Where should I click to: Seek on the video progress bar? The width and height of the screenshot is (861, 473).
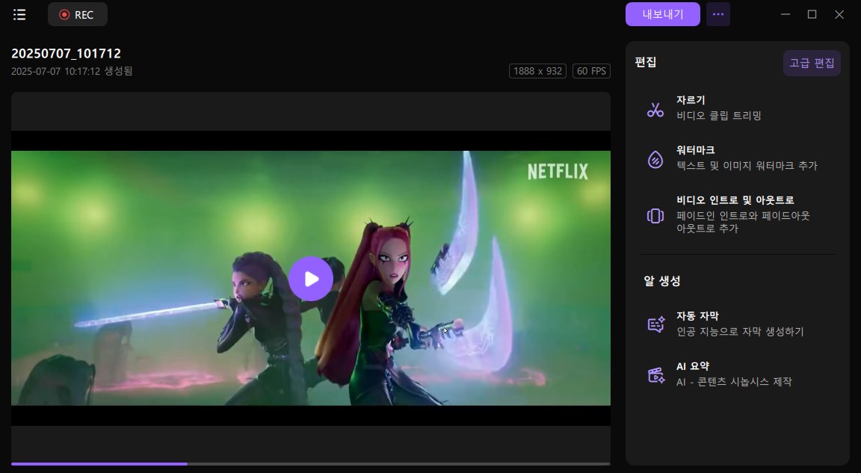[x=311, y=464]
